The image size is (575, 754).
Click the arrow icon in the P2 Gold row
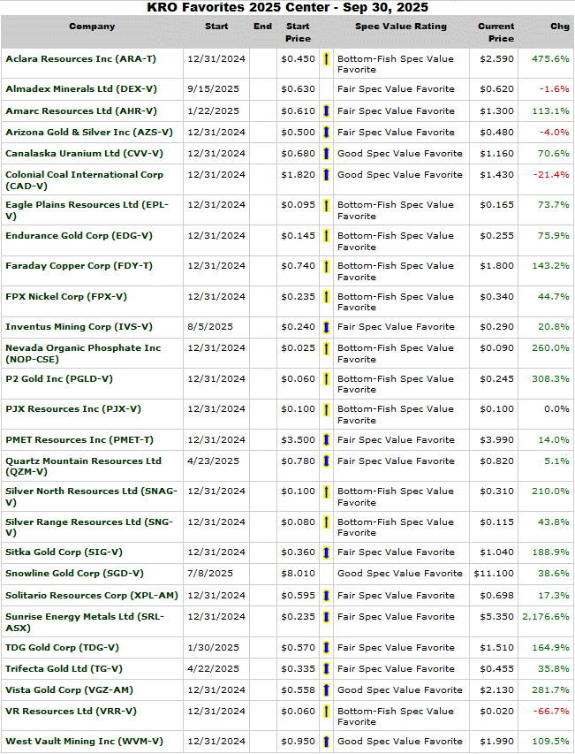point(326,379)
